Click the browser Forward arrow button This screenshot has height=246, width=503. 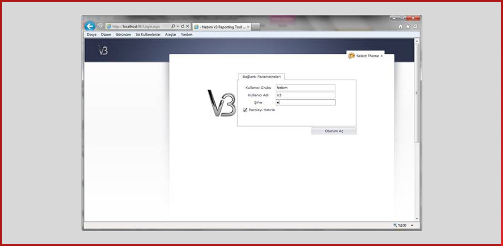(100, 26)
